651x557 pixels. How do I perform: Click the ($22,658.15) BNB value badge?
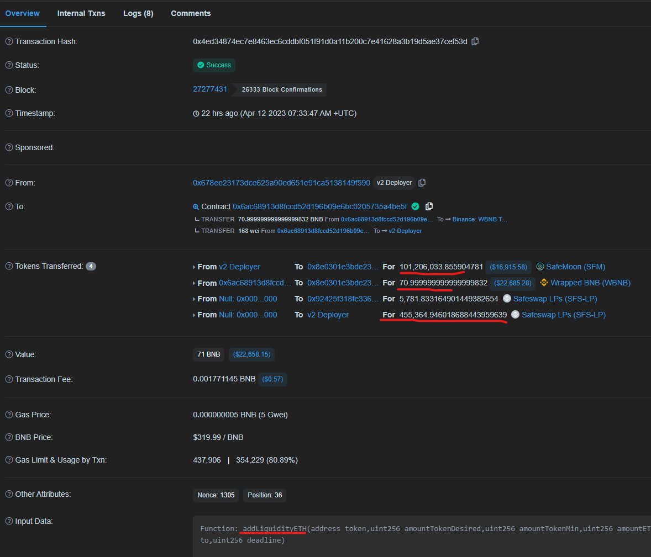pyautogui.click(x=251, y=354)
